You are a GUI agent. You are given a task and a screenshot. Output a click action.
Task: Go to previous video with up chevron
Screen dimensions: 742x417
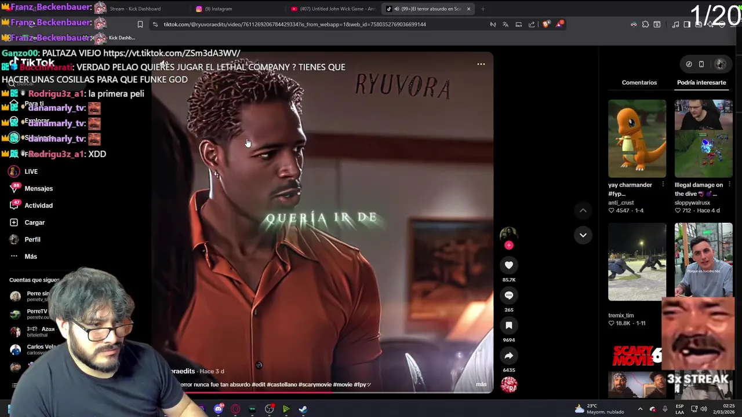pos(583,210)
